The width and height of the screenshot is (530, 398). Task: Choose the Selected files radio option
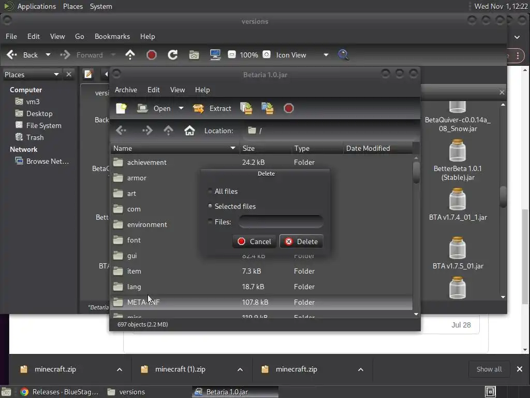tap(232, 206)
